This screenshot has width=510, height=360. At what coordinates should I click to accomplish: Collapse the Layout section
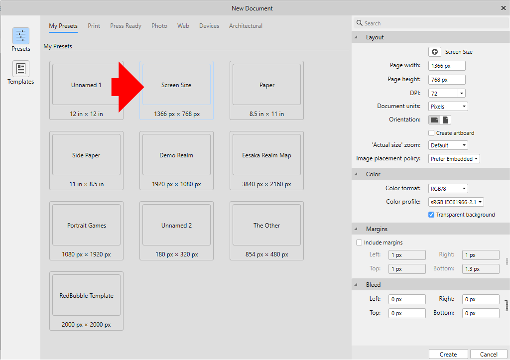coord(356,37)
